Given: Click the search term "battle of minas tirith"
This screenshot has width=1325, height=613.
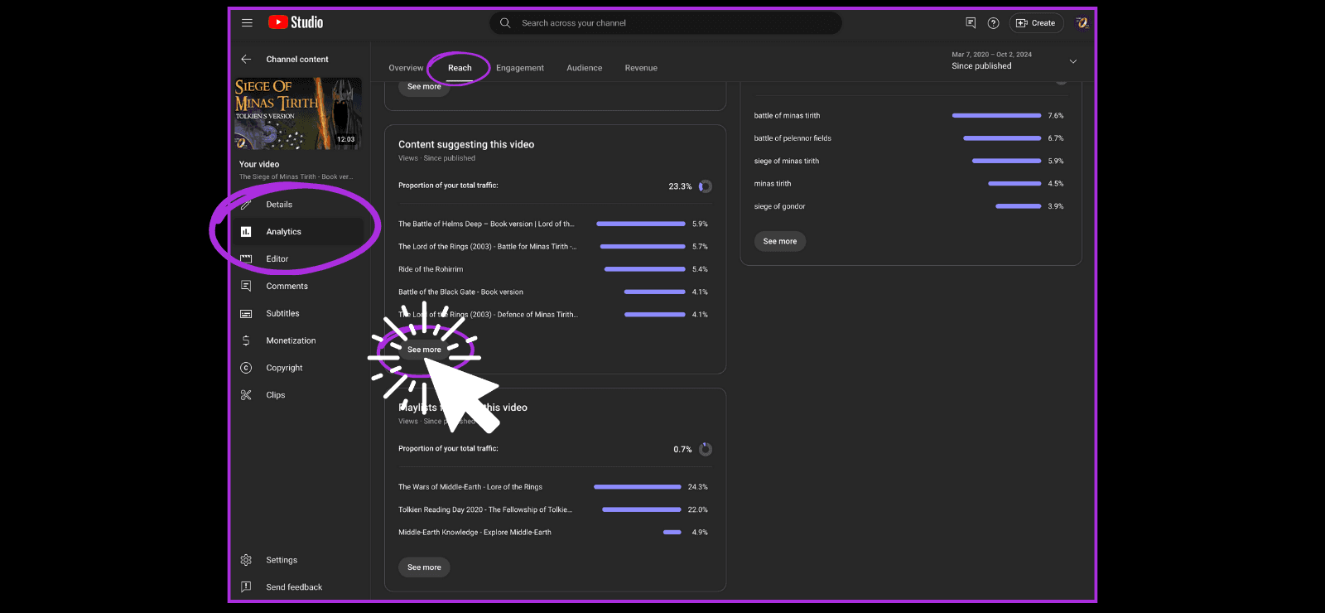Looking at the screenshot, I should 787,116.
